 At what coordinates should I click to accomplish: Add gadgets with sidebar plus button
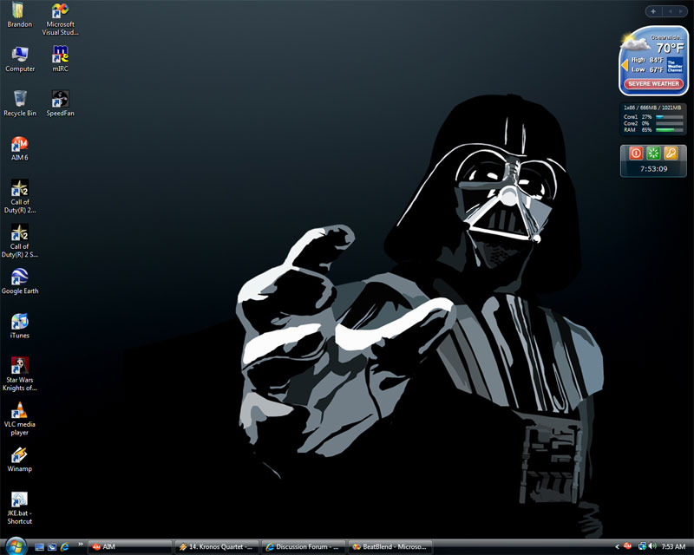click(653, 11)
